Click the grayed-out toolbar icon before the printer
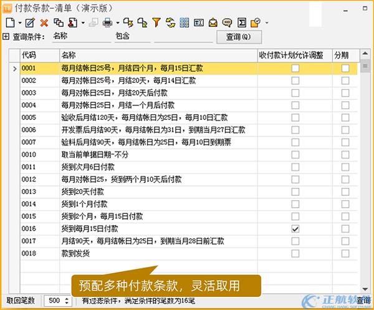Screen dimensions: 374x310 (x=93, y=23)
